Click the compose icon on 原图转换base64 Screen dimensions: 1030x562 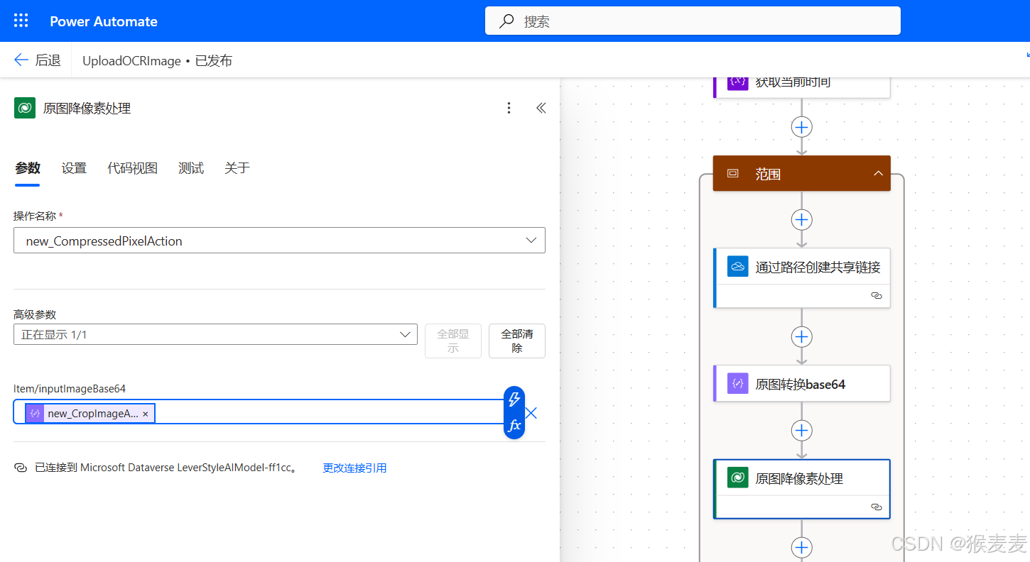tap(738, 384)
